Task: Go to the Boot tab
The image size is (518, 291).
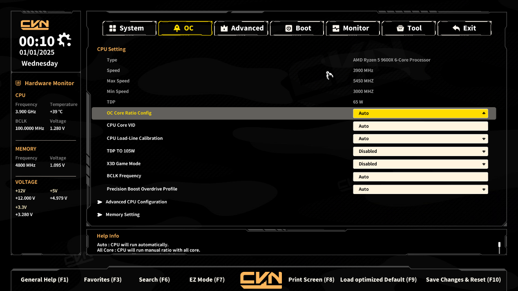Action: (x=297, y=28)
